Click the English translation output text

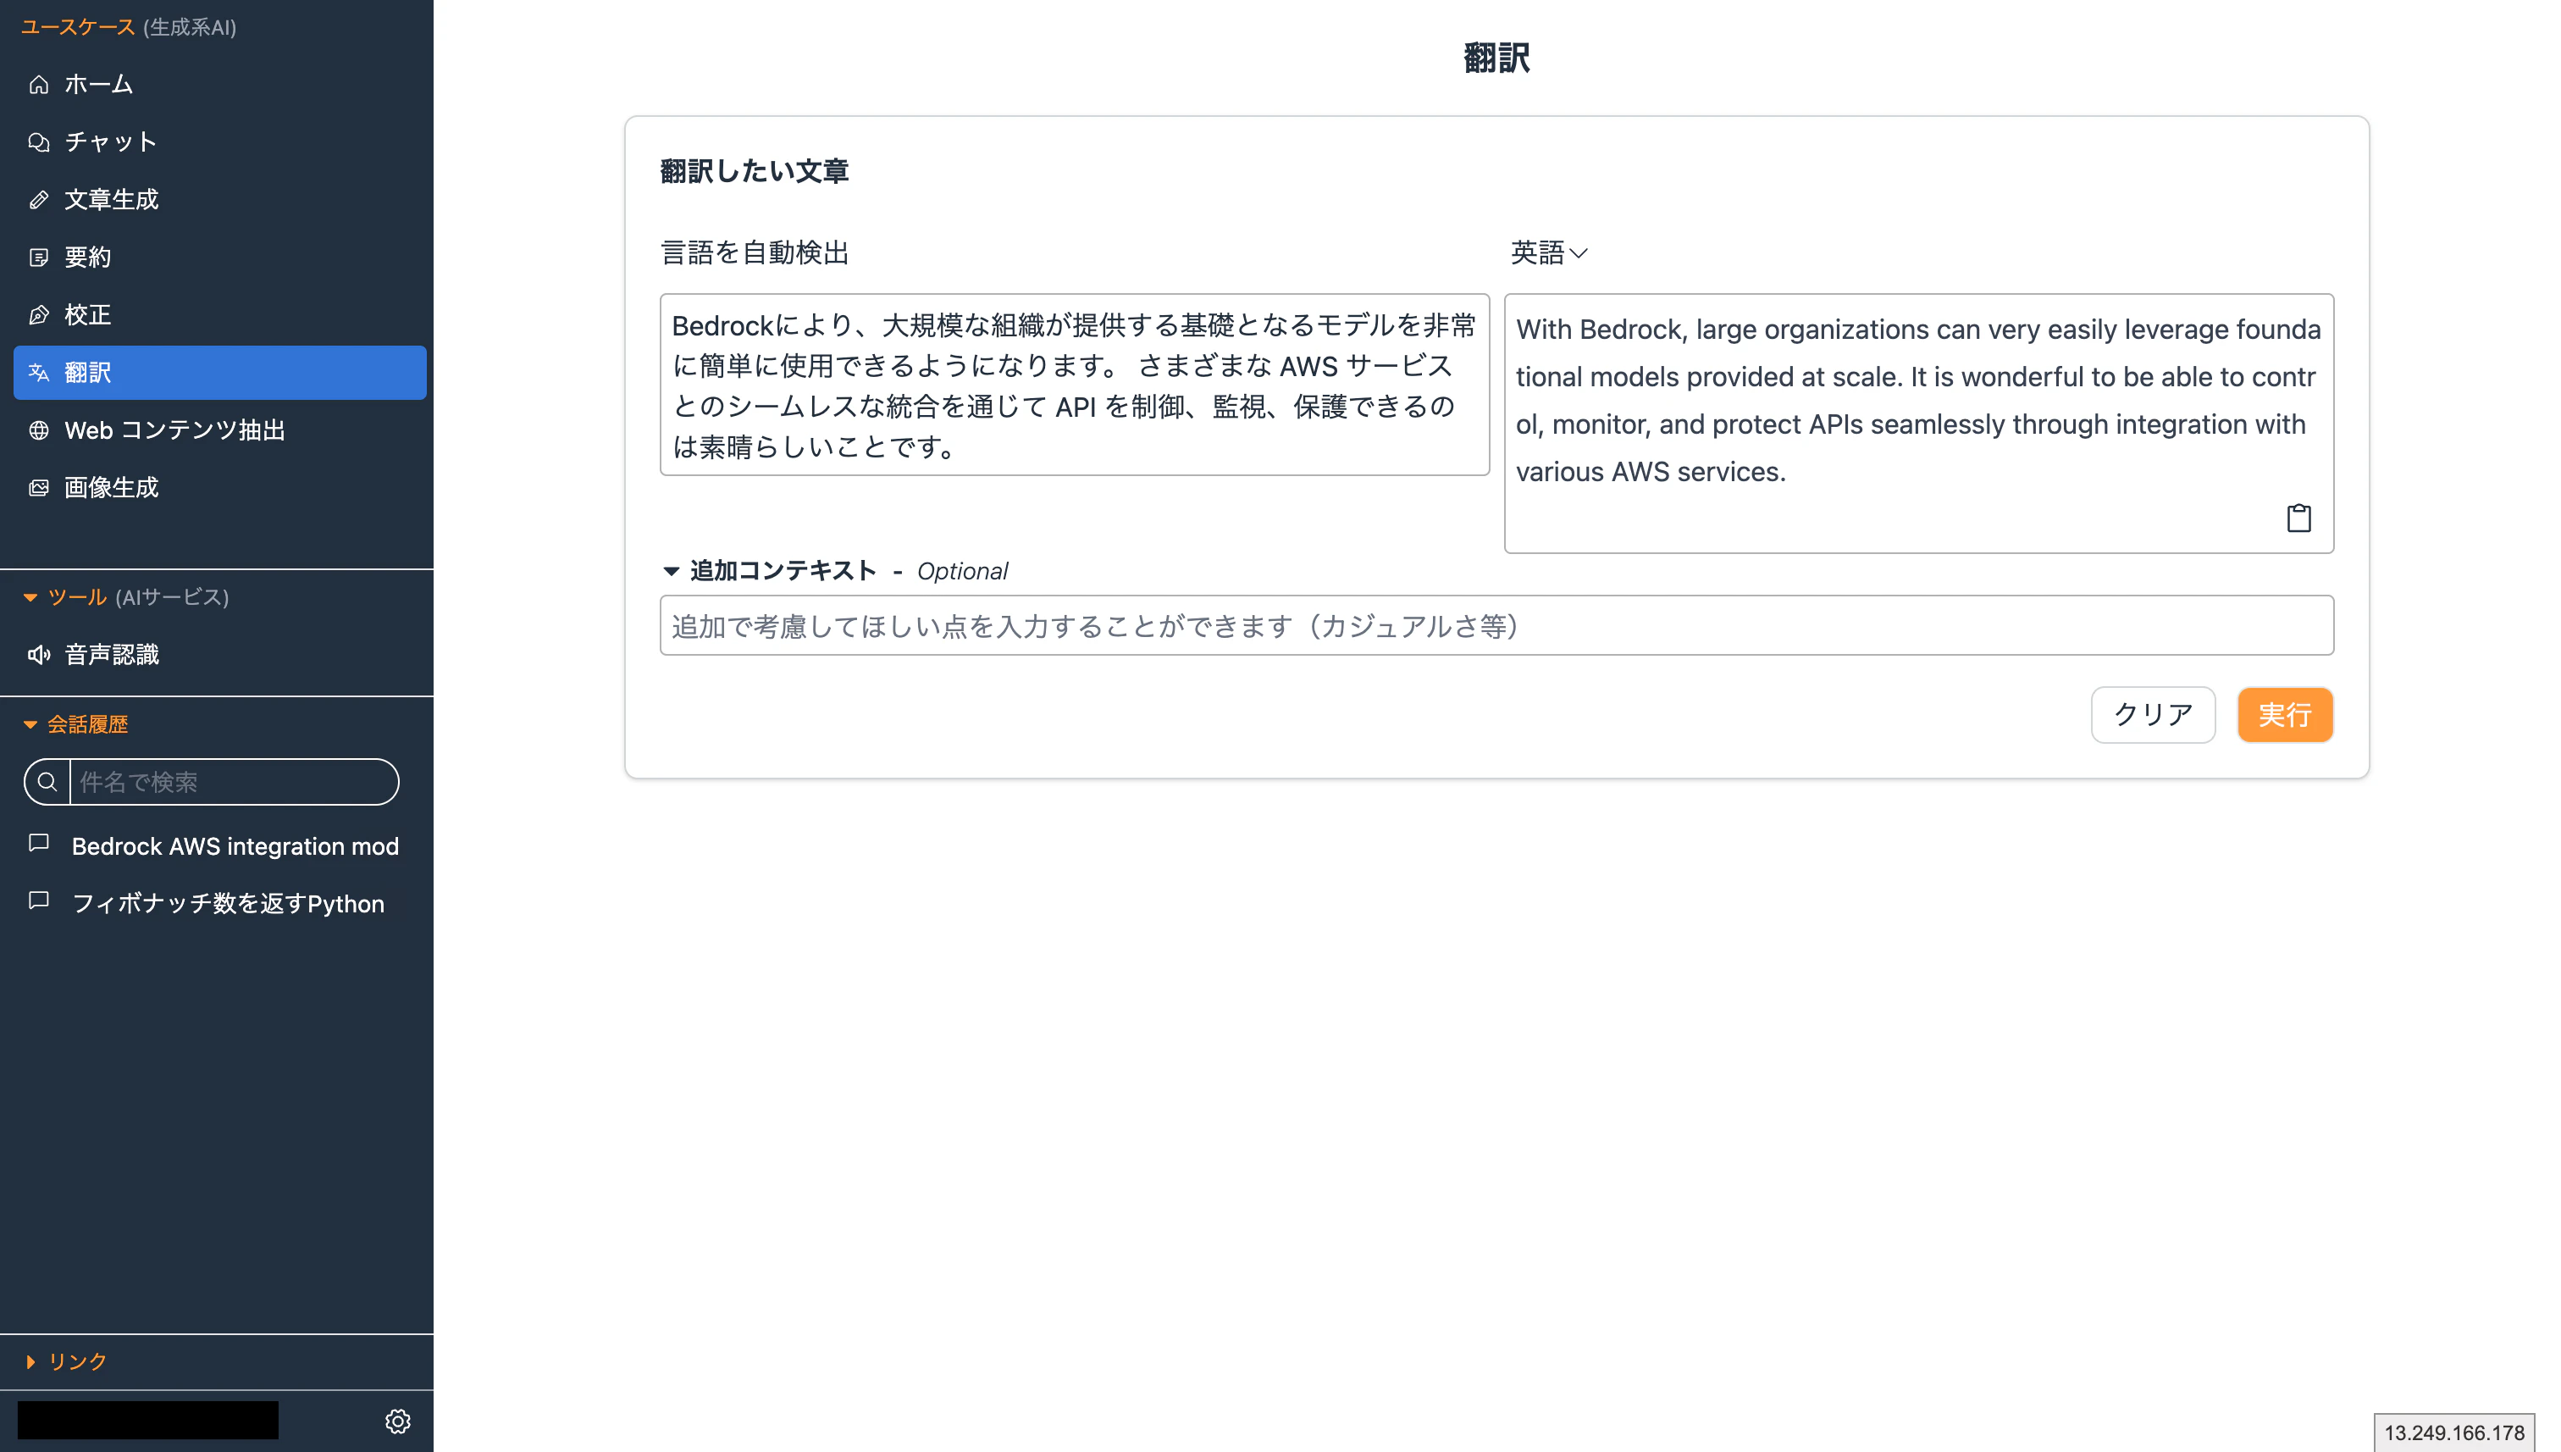(1917, 400)
